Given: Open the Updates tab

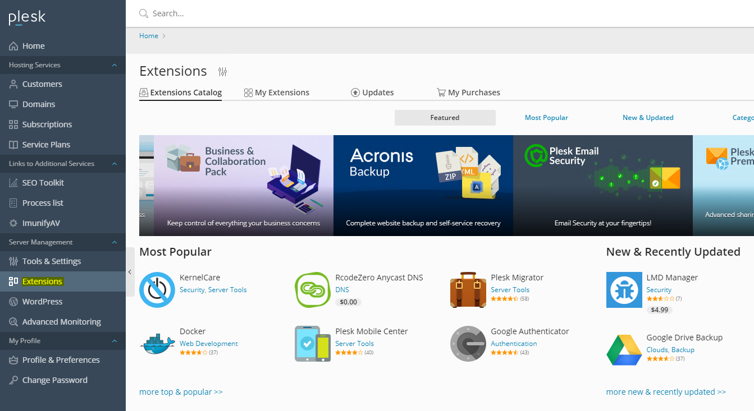Looking at the screenshot, I should click(x=372, y=93).
